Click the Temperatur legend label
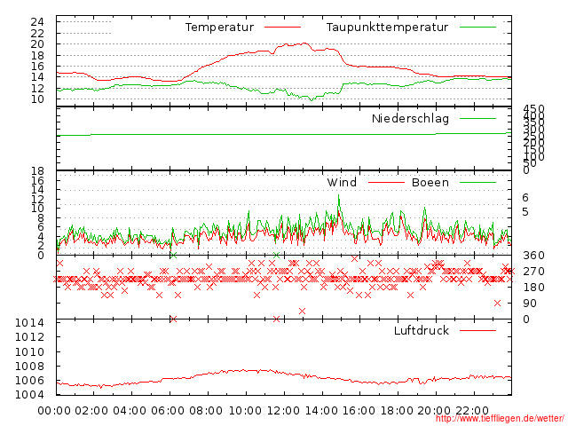The image size is (568, 426). click(x=219, y=28)
